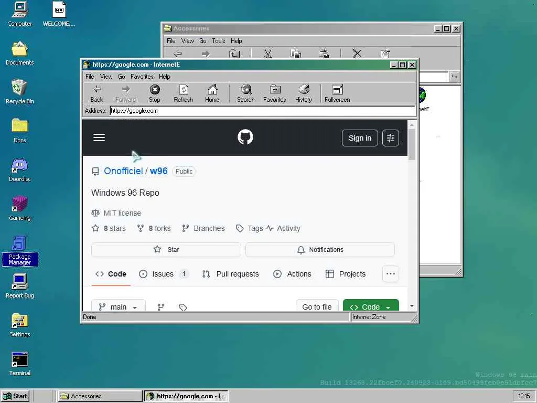
Task: Open the GitHub settings sliders icon button
Action: click(x=390, y=138)
